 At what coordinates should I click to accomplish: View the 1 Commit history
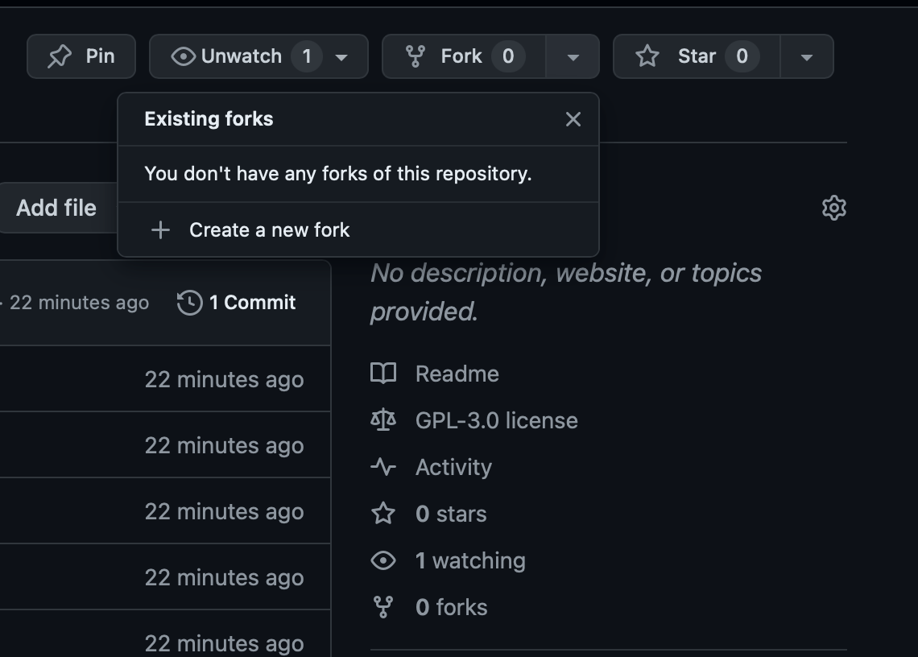[x=252, y=303]
